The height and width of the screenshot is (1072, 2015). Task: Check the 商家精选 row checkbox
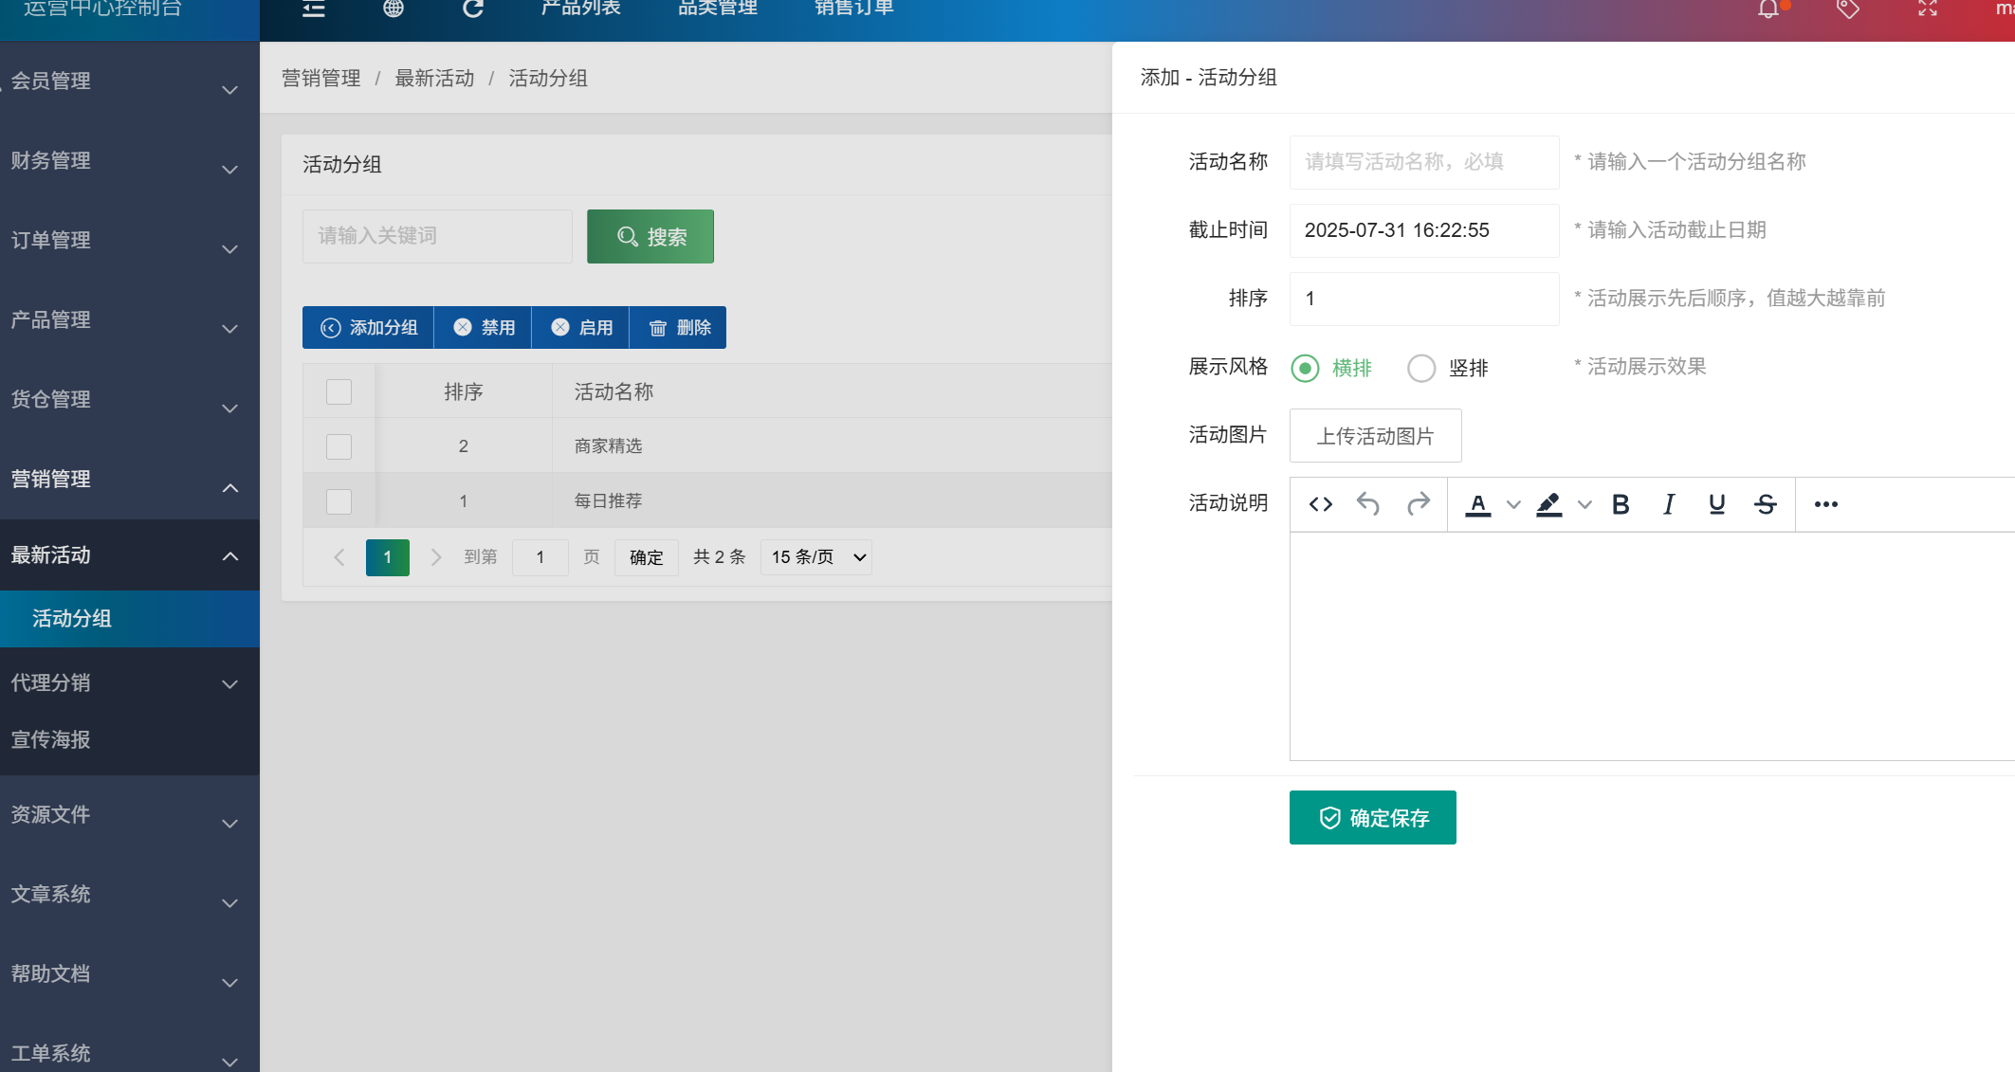pos(339,446)
